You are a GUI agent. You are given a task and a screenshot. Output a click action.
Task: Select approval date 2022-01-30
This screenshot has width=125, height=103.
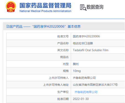pos(81,99)
